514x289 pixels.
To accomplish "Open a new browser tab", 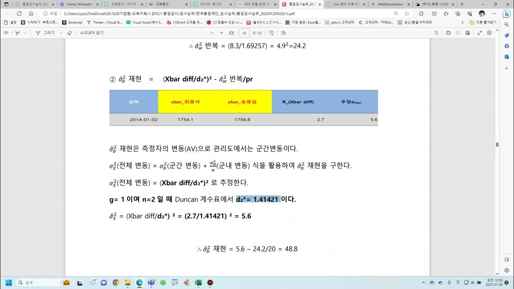I will (462, 4).
